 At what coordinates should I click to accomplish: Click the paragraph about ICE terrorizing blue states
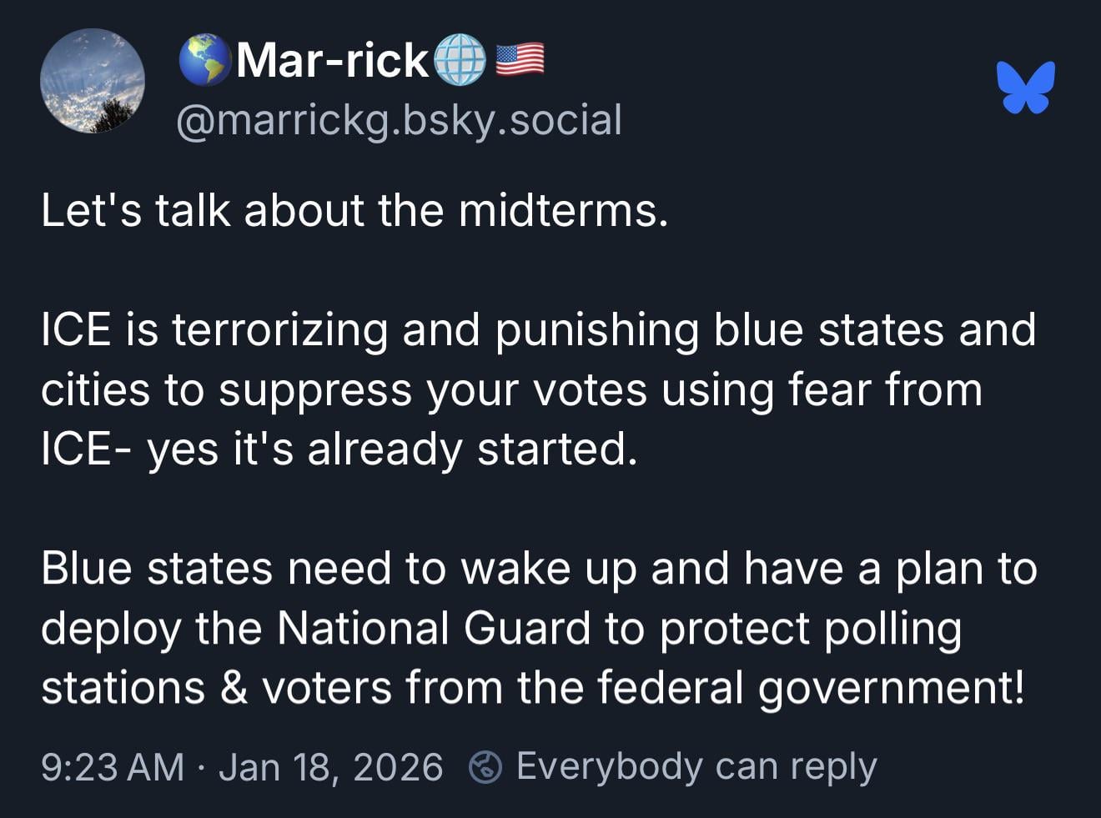[x=538, y=389]
